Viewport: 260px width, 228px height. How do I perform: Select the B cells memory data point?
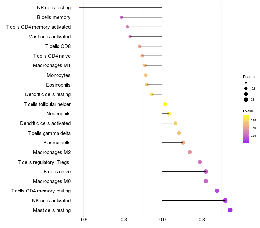(x=121, y=17)
